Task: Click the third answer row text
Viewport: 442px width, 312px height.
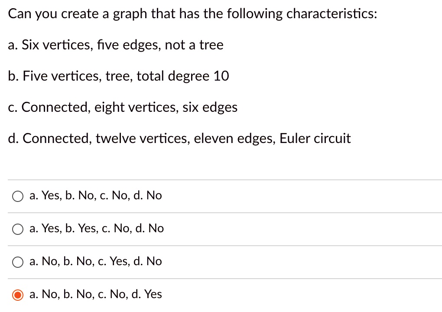Action: [x=95, y=261]
